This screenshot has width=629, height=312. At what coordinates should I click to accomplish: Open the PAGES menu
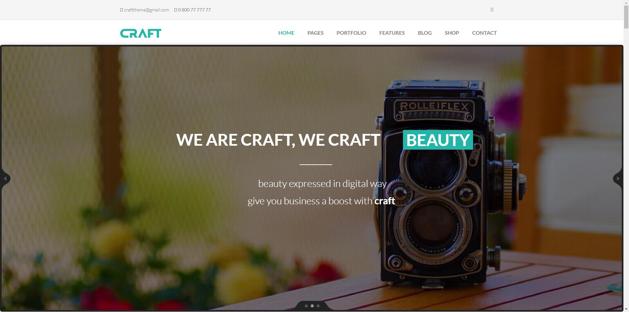(315, 33)
